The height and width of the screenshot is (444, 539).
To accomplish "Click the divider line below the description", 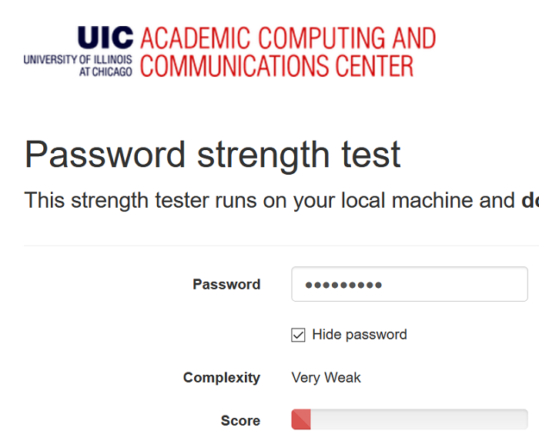I will tap(281, 246).
